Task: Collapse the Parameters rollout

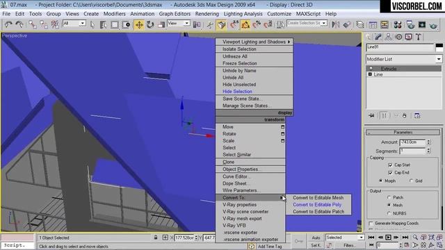Action: [x=403, y=133]
